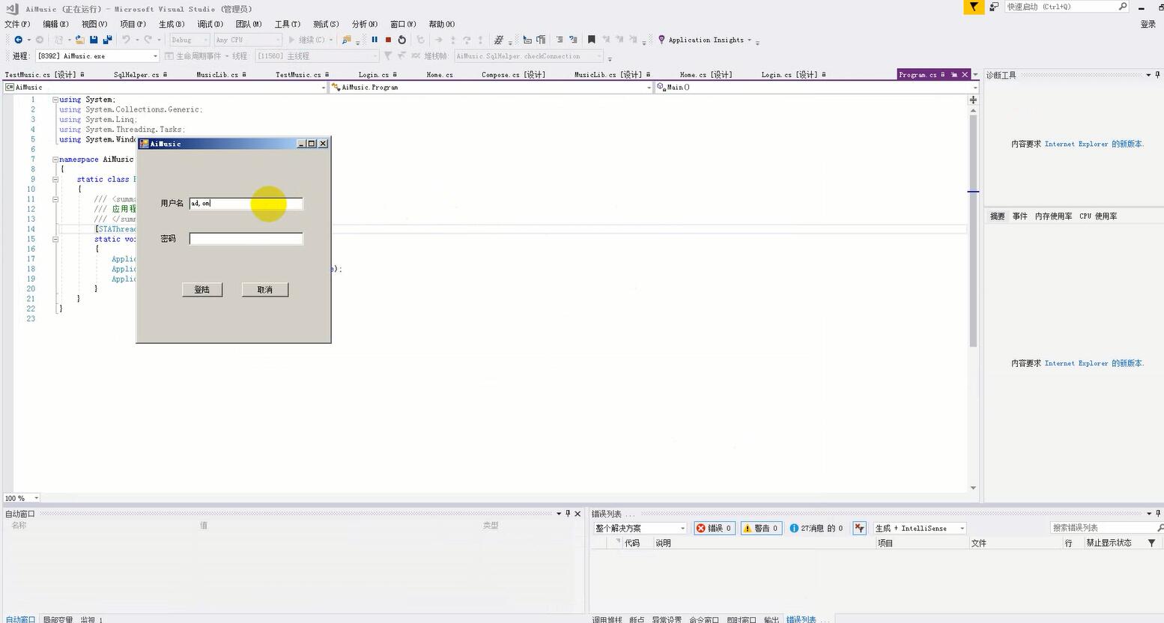The width and height of the screenshot is (1164, 623).
Task: Open the 调试(D) menu
Action: (x=210, y=24)
